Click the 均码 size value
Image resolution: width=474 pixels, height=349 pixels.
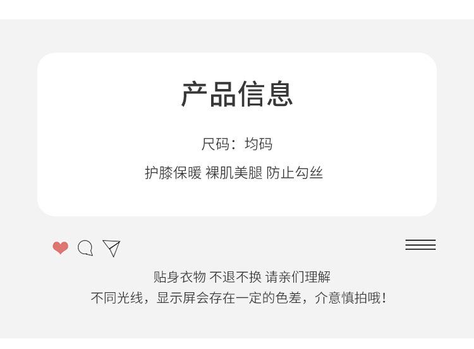click(x=258, y=144)
